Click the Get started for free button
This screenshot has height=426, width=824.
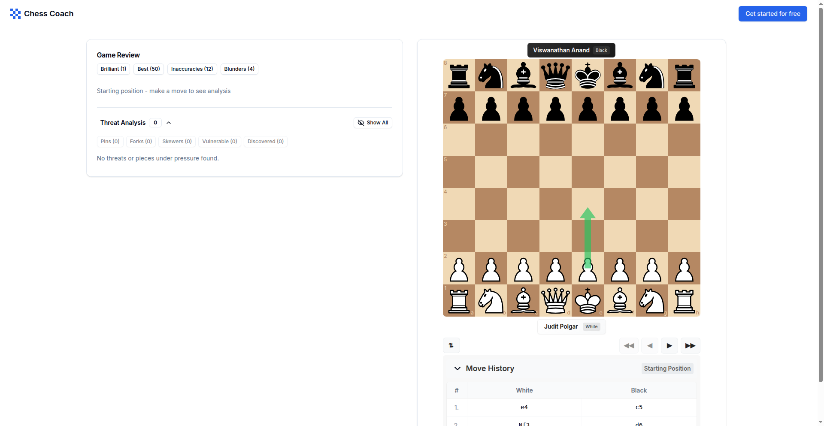click(772, 13)
